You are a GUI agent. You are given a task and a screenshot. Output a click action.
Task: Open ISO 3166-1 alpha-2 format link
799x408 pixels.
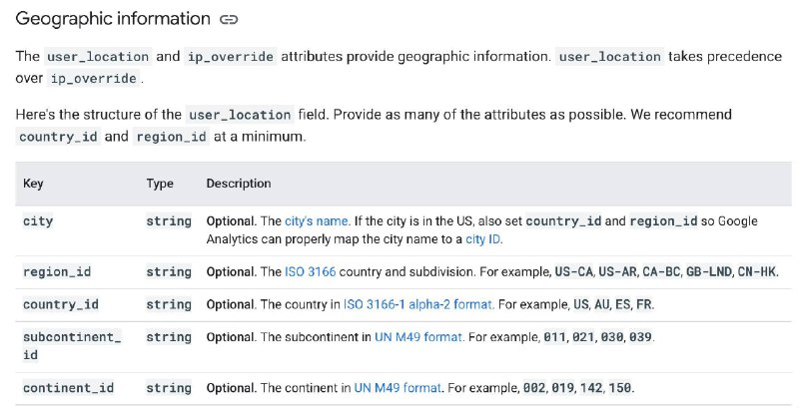point(418,304)
